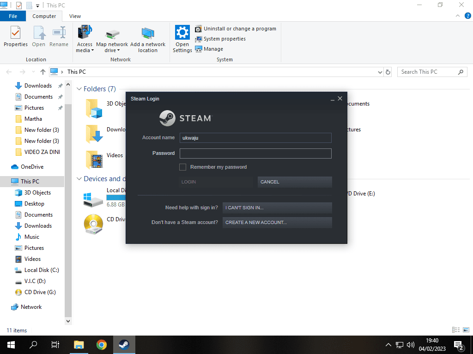This screenshot has width=473, height=354.
Task: Click the Steam icon in the taskbar
Action: [x=124, y=345]
